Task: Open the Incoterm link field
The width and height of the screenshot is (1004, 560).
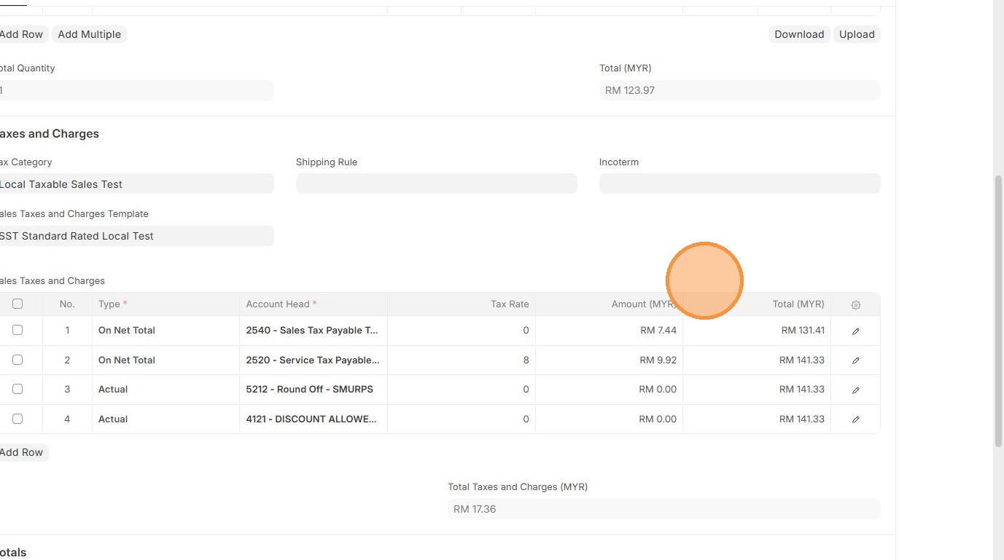Action: (x=739, y=184)
